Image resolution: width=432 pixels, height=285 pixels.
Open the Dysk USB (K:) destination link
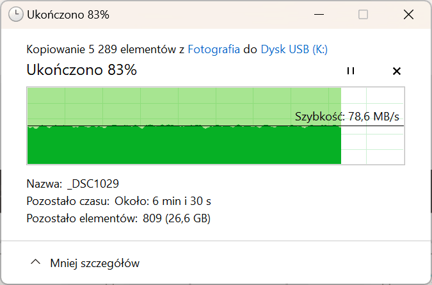click(x=294, y=49)
